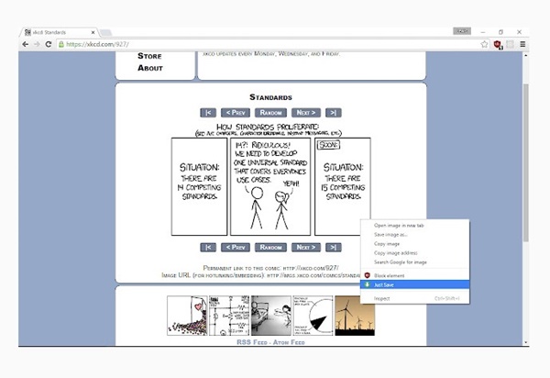Click the permanent link http://xkcd.com/927/ text
Image resolution: width=550 pixels, height=378 pixels.
pos(311,268)
